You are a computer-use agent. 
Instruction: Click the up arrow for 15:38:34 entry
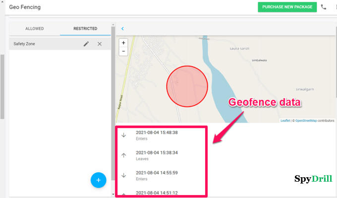point(124,155)
